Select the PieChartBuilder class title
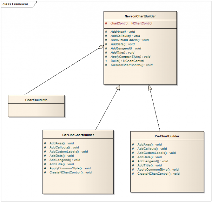This screenshot has height=202, width=212. (x=167, y=136)
